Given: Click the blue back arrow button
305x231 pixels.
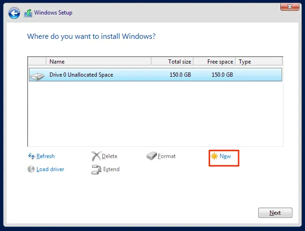Looking at the screenshot, I should [14, 13].
